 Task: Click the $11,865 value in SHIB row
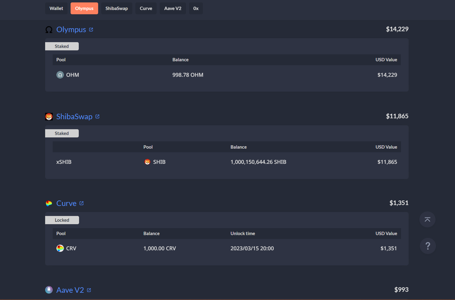point(387,162)
